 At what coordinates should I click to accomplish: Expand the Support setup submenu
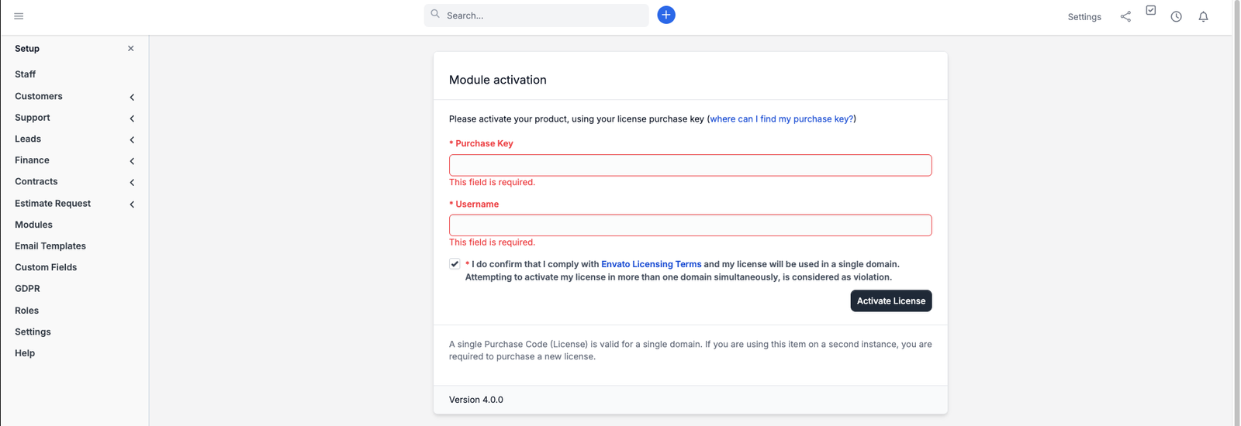pyautogui.click(x=132, y=119)
